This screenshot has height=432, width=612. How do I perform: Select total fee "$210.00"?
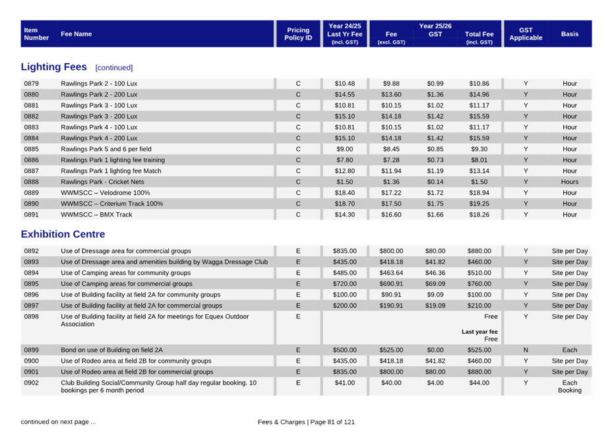tap(479, 306)
